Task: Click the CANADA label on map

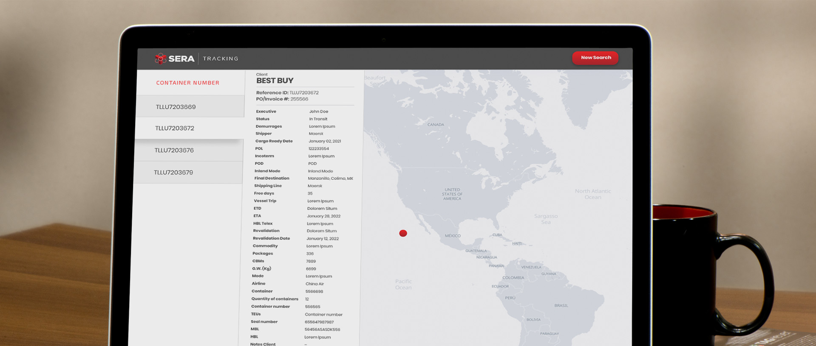Action: coord(436,125)
